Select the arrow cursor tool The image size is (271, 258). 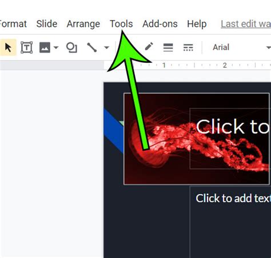(8, 47)
